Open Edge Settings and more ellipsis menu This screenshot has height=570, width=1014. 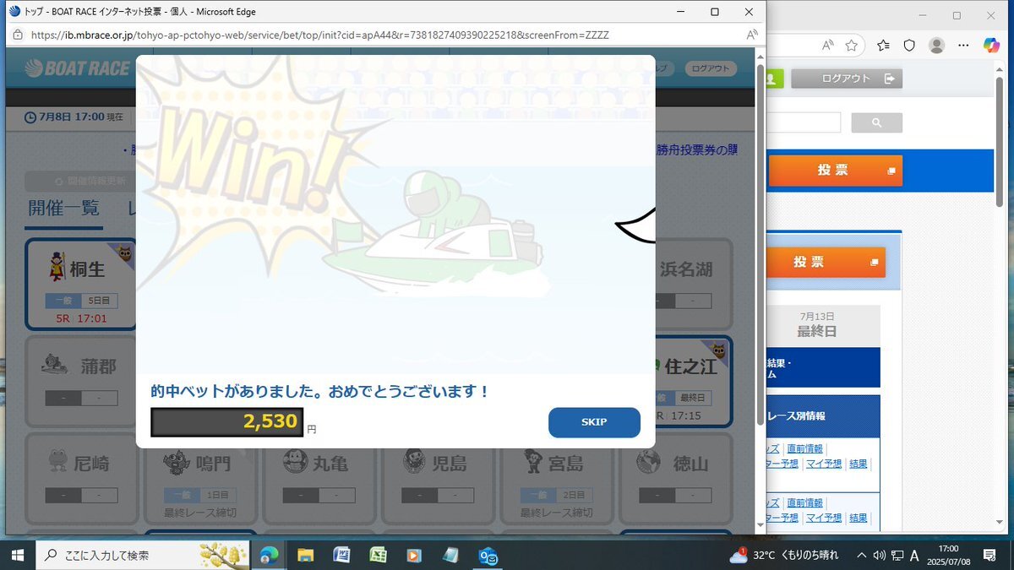click(963, 45)
